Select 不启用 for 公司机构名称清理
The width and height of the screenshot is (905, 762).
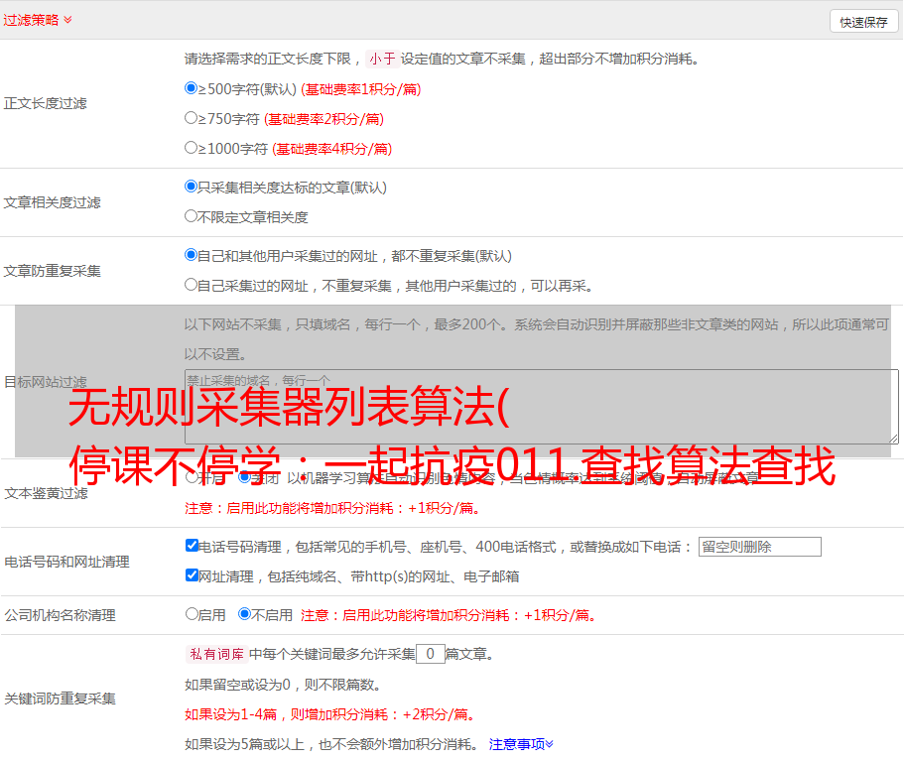[245, 614]
